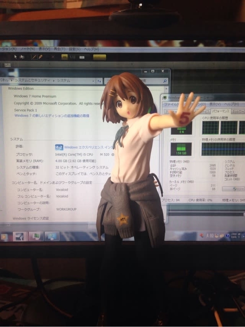This screenshot has height=327, width=245.
Task: Click the yellow quantize button left of 1/8
Action: pyautogui.click(x=65, y=57)
